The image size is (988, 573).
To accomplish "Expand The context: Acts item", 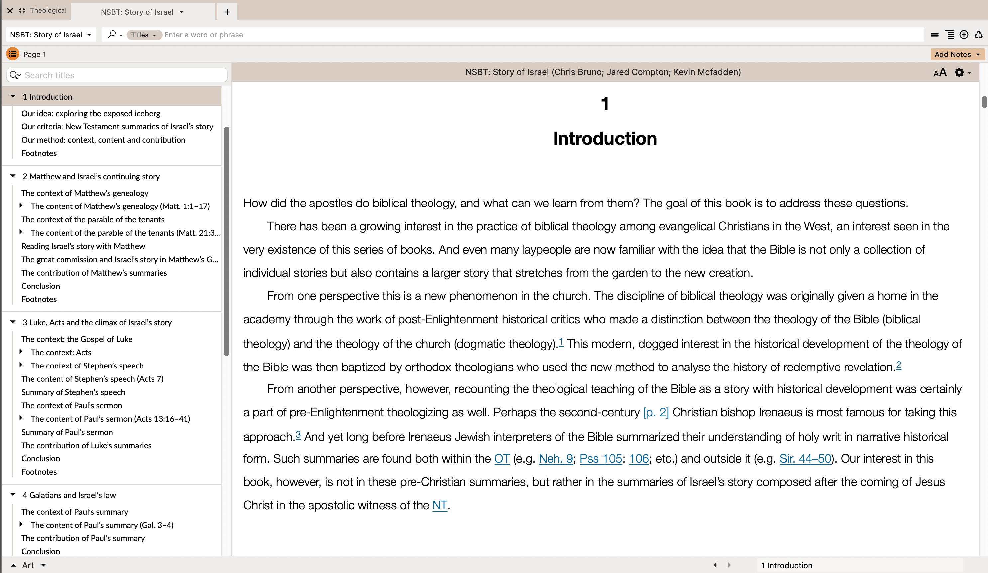I will 21,352.
